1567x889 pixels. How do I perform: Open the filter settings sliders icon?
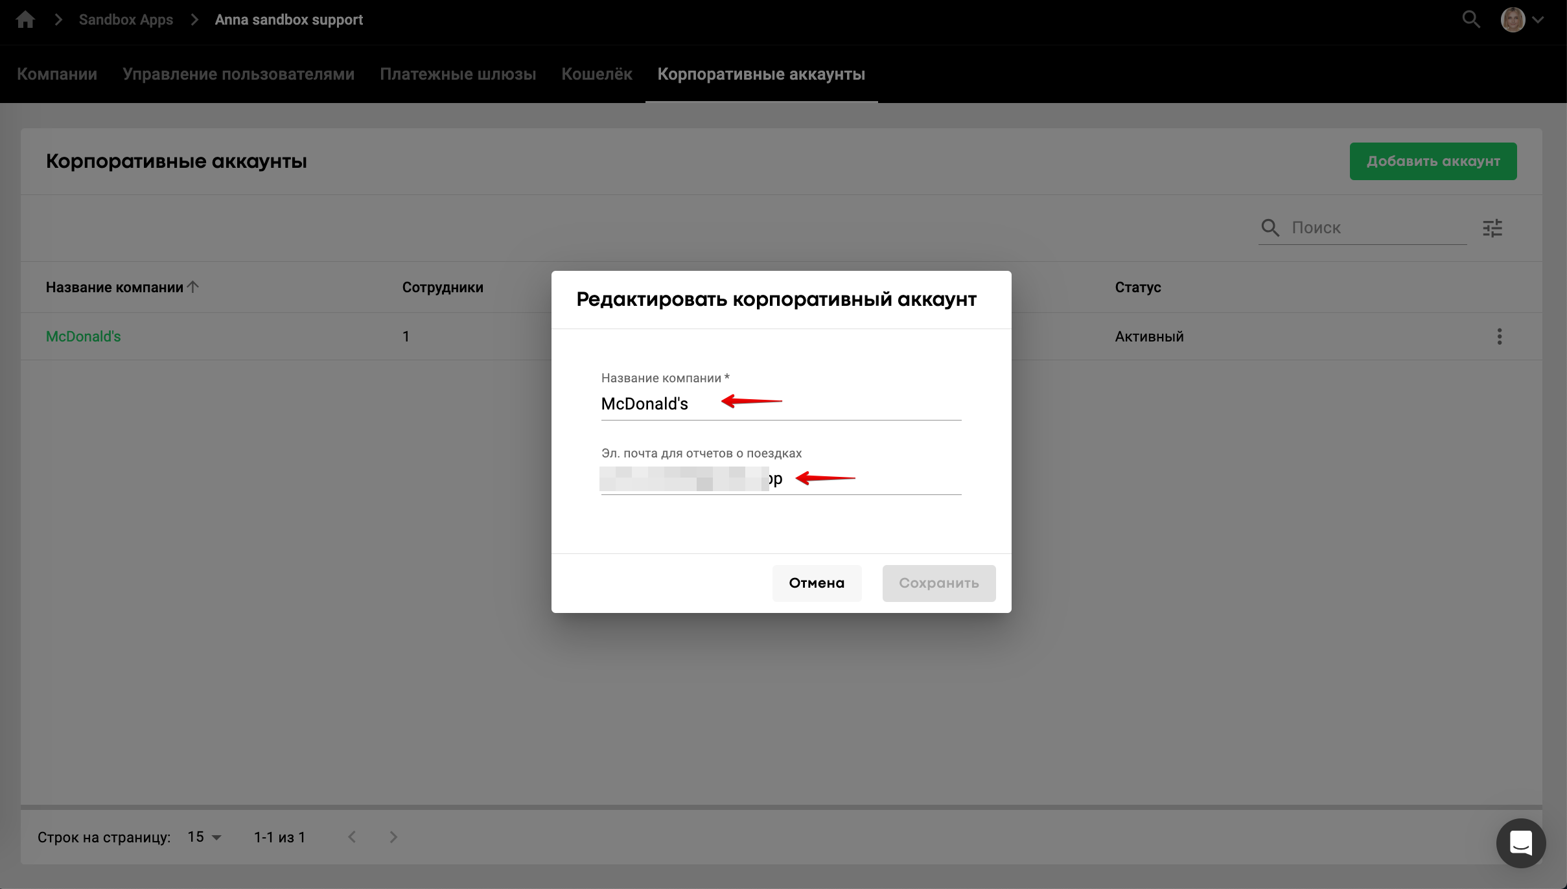[x=1492, y=228]
